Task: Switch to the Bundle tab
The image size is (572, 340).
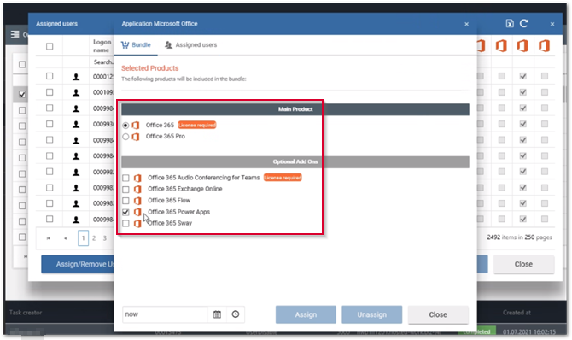Action: point(136,45)
